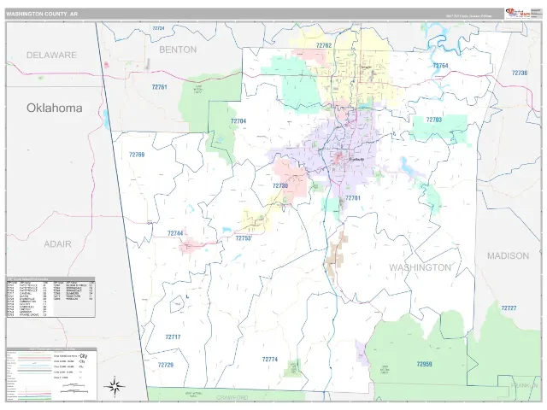Click the 72701 ZIP code label
Viewport: 547px width, 410px height.
click(x=353, y=198)
